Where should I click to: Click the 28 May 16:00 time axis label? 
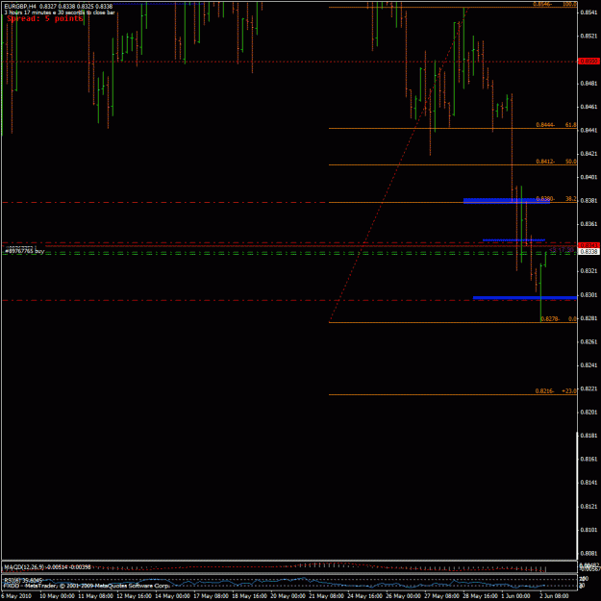[481, 596]
